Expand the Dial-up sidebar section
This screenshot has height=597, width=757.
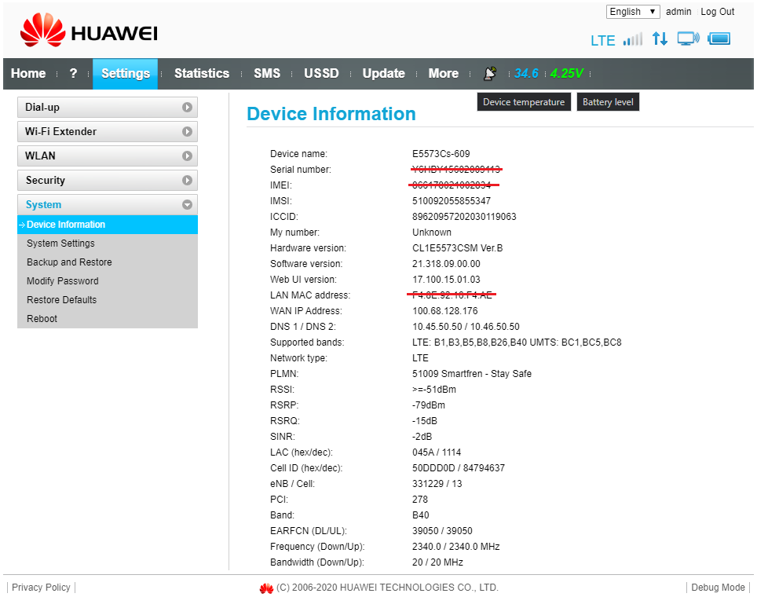pos(107,108)
